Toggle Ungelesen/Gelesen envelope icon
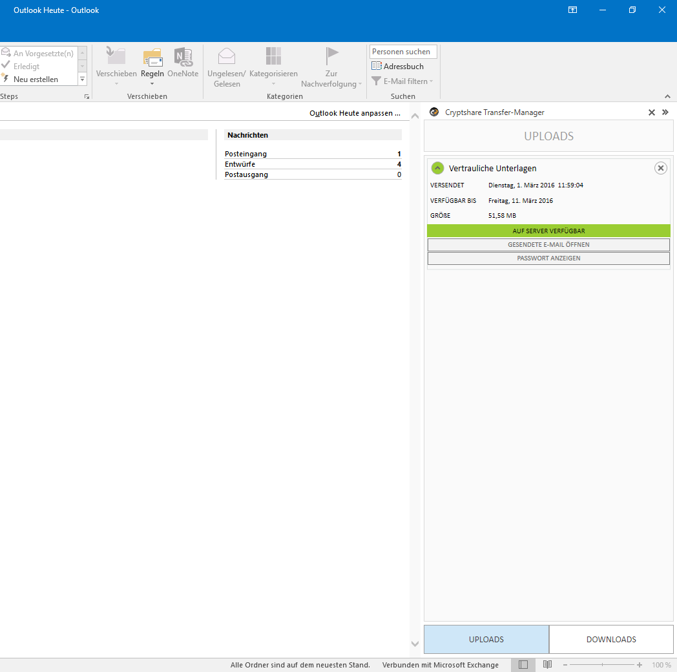The width and height of the screenshot is (677, 672). tap(227, 56)
